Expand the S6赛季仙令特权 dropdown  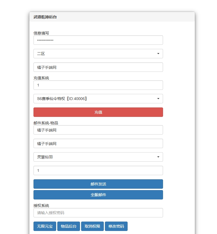pyautogui.click(x=98, y=99)
